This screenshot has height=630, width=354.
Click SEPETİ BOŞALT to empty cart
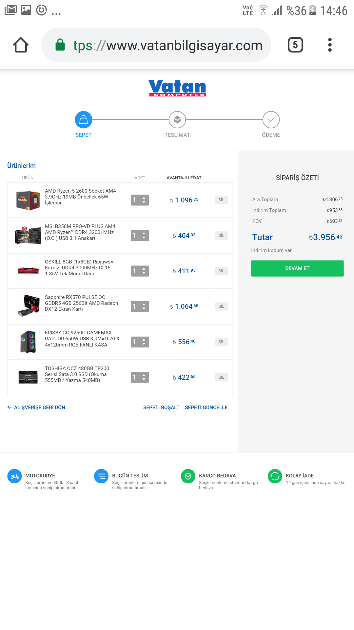point(161,407)
